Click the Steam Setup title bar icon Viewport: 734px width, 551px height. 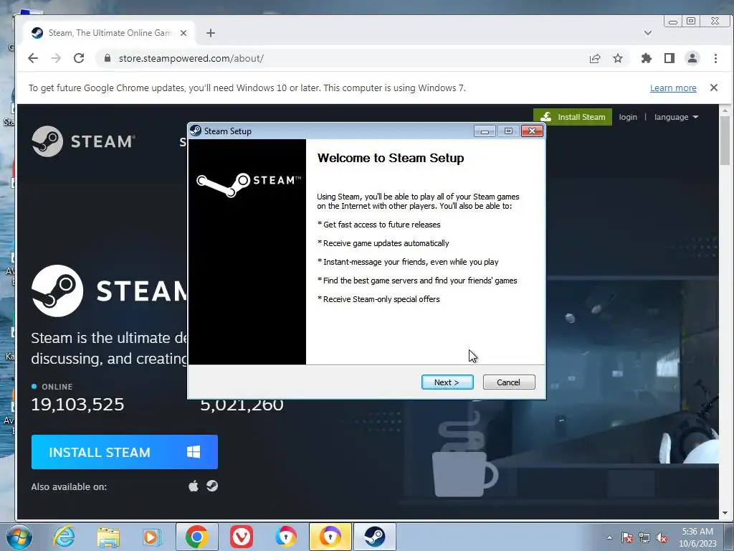196,131
